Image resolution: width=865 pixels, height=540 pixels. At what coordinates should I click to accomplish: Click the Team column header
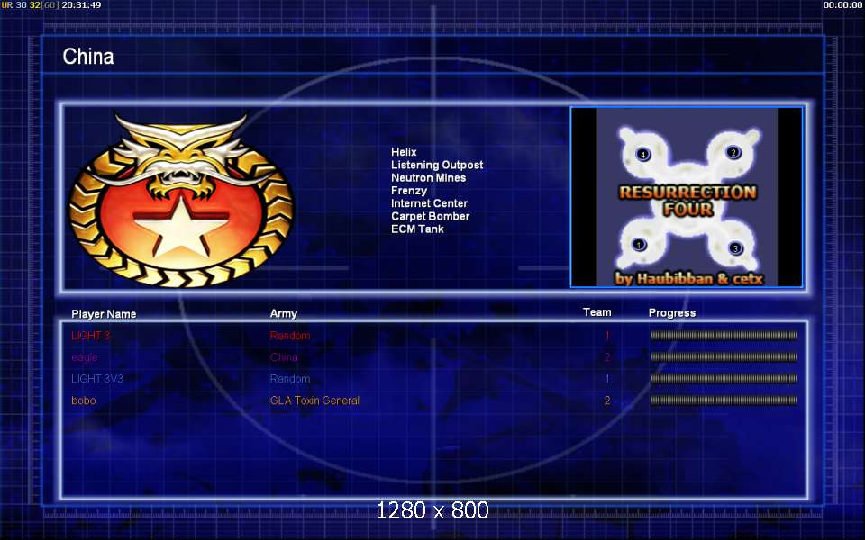596,312
